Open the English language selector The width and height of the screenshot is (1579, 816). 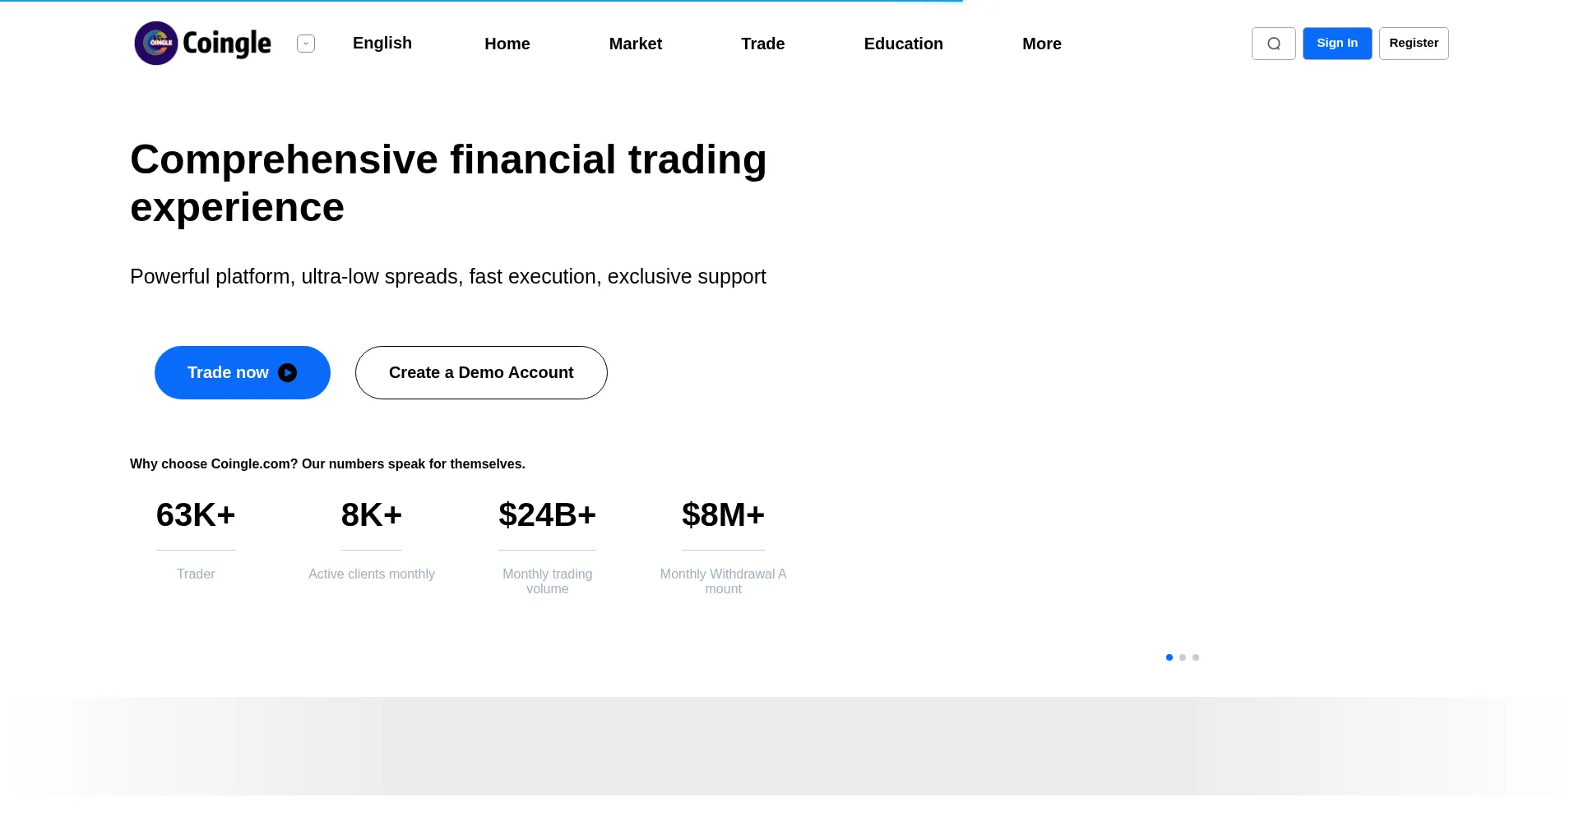(x=382, y=44)
